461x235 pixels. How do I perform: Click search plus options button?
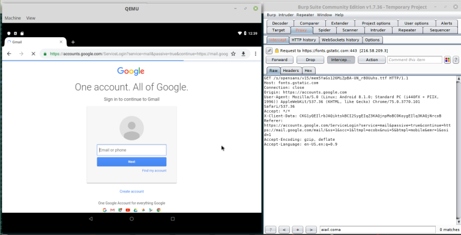click(298, 230)
